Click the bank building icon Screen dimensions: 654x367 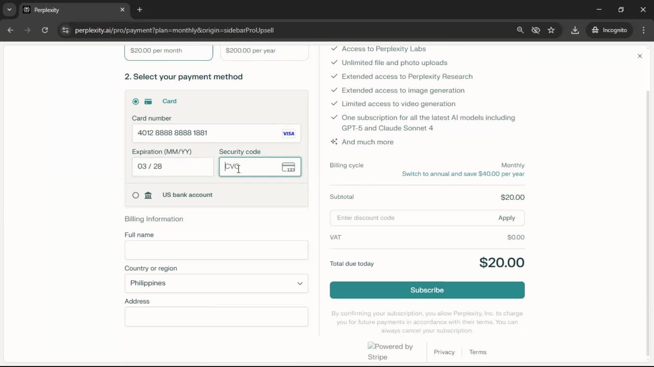tap(148, 195)
